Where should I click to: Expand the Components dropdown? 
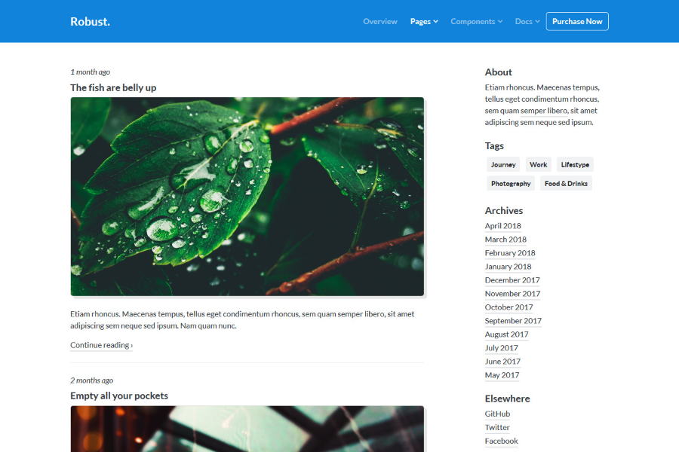(x=476, y=21)
